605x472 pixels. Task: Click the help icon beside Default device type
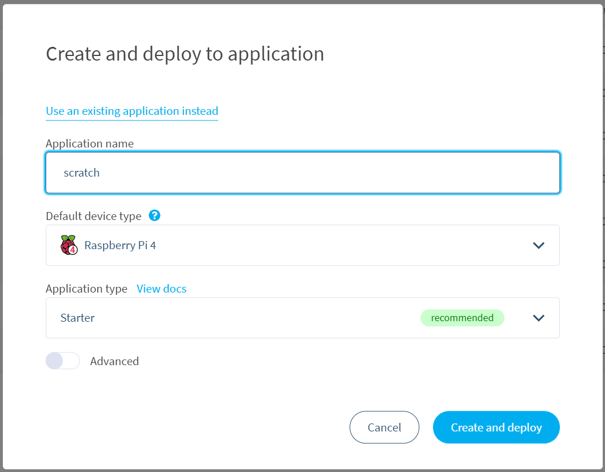click(154, 215)
